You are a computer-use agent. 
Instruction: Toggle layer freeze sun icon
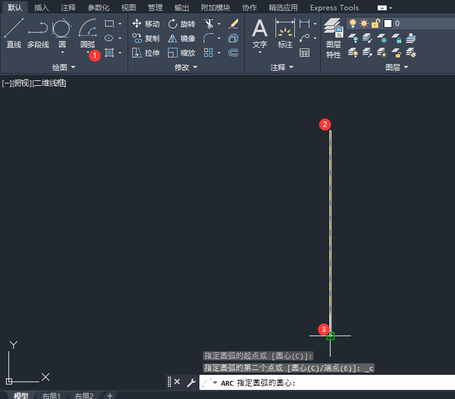364,23
